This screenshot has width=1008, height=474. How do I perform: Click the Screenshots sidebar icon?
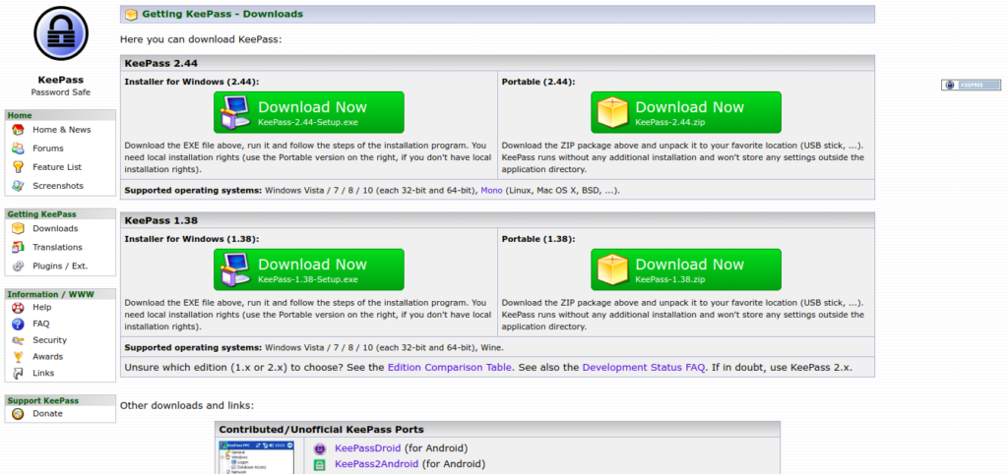coord(18,186)
